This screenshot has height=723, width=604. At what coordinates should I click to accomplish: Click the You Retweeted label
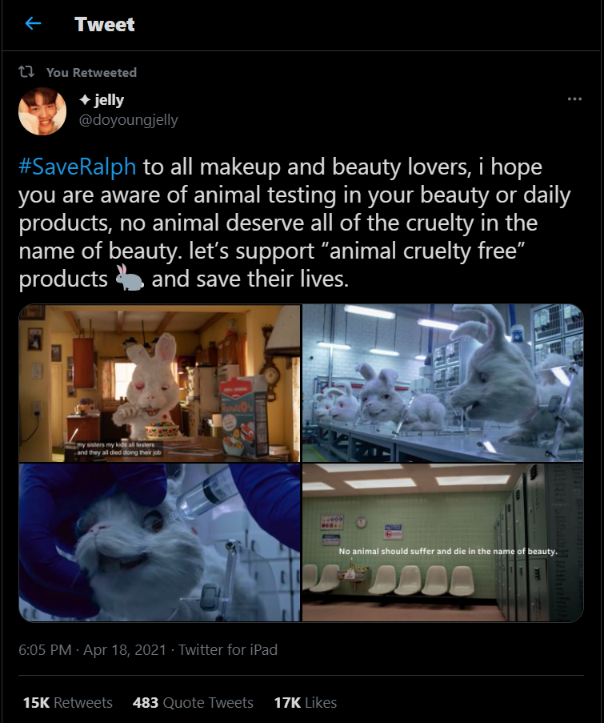coord(91,72)
